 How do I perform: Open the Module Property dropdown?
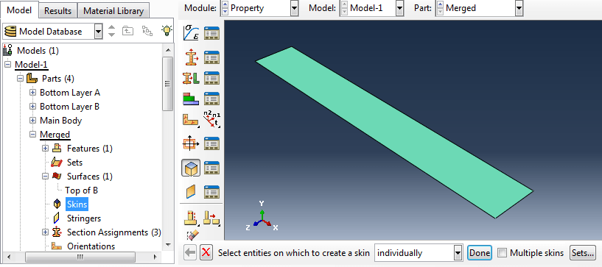pos(295,8)
